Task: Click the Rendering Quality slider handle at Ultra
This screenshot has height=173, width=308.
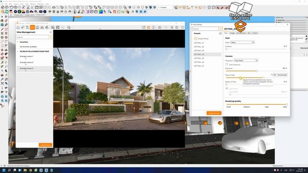Action: tap(287, 104)
